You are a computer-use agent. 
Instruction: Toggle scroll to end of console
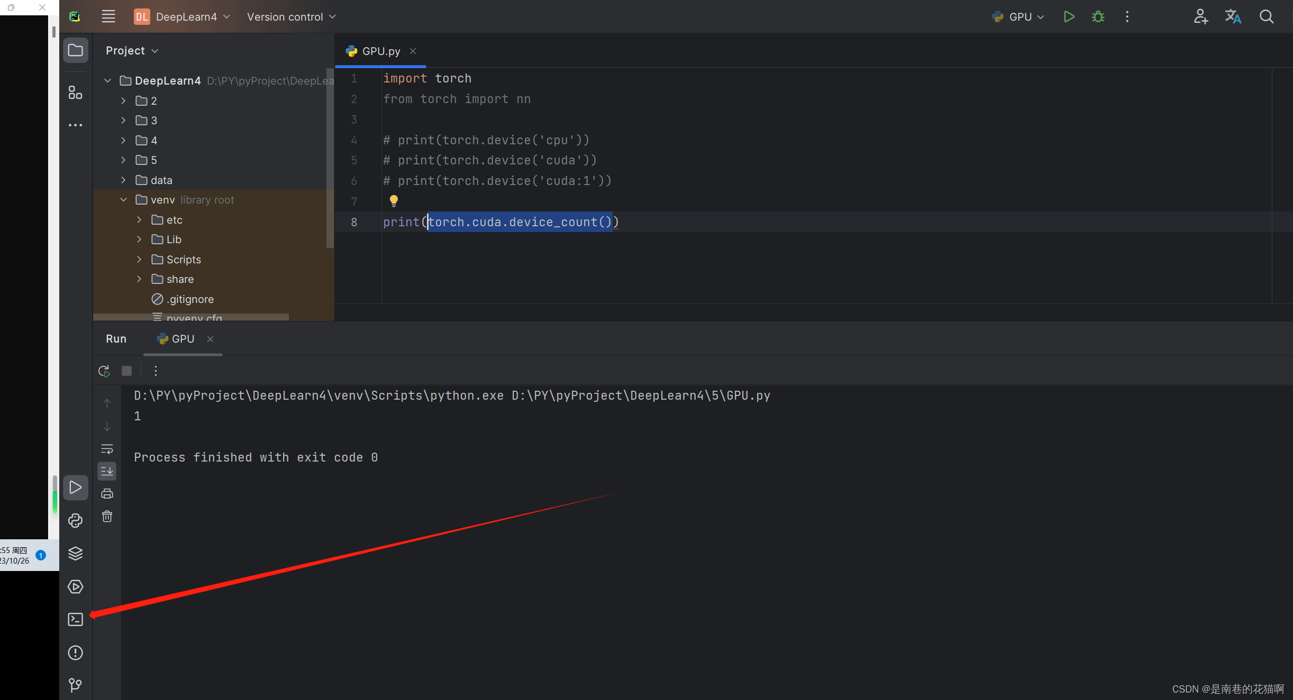click(107, 471)
